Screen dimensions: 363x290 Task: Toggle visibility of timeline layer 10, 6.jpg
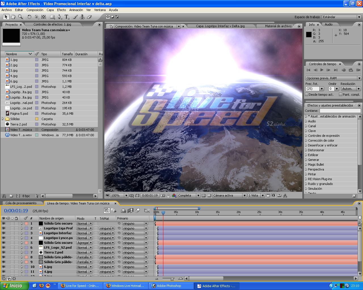(x=3, y=267)
